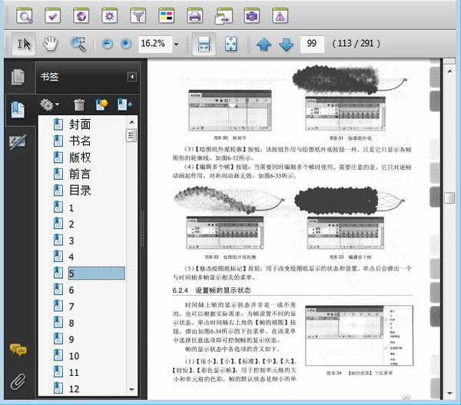Go to next page with down arrow
The height and width of the screenshot is (405, 461).
(286, 44)
